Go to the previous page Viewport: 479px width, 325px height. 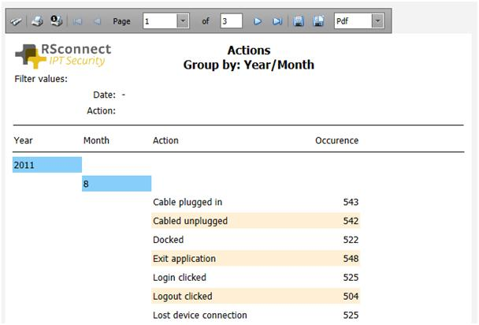point(97,21)
